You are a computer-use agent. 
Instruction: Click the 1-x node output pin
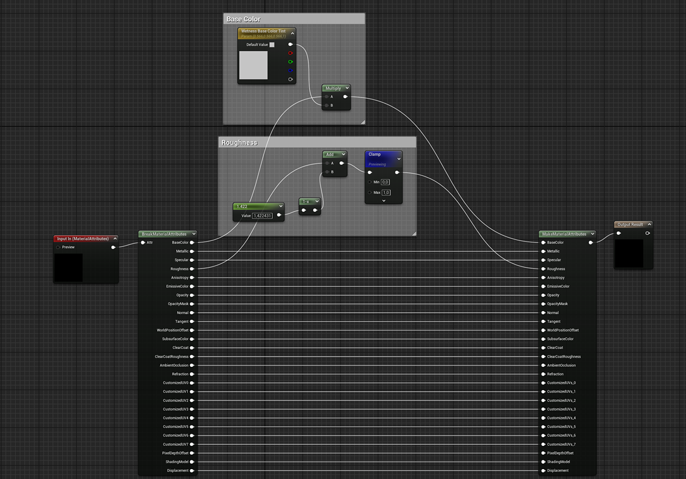[x=315, y=210]
